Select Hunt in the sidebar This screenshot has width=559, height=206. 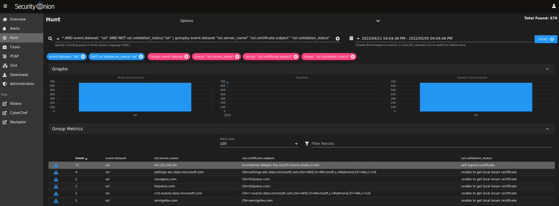14,38
